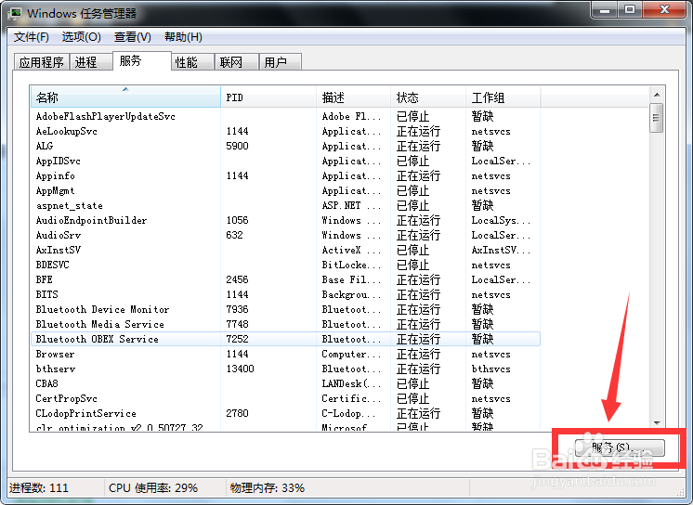Click CPU 使用率: 29% status entry
Screen dimensions: 693x505
click(x=153, y=487)
